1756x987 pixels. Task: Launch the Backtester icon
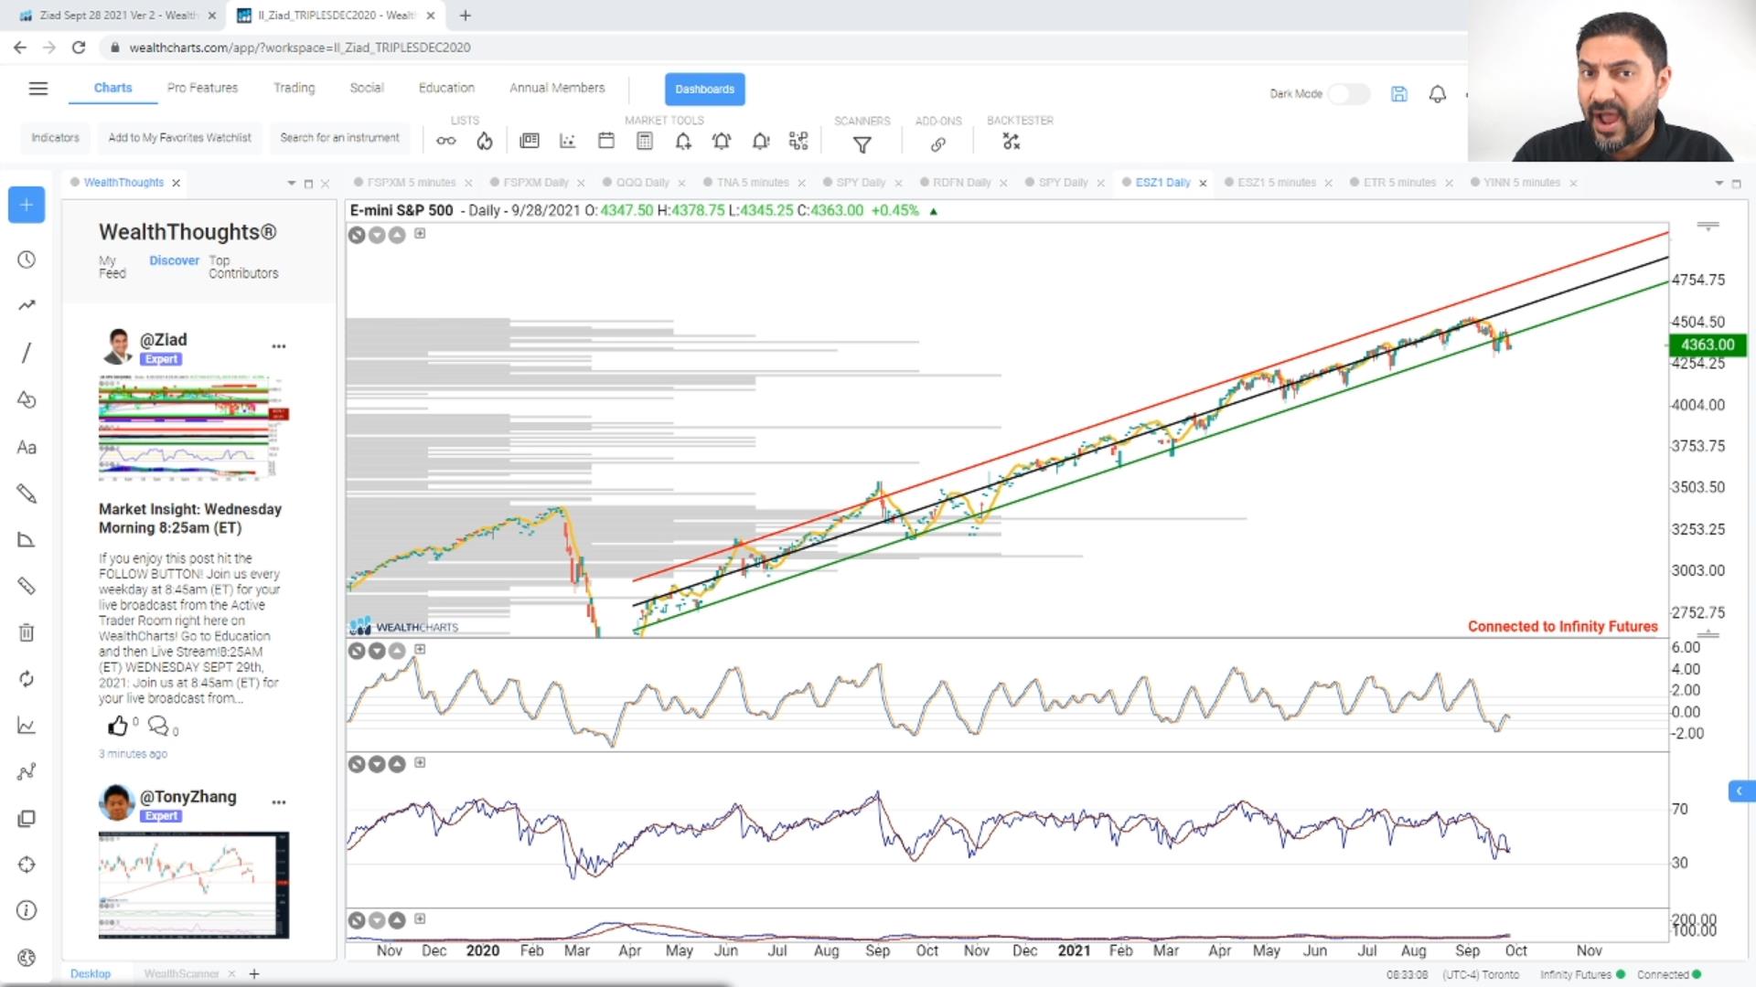coord(1011,142)
